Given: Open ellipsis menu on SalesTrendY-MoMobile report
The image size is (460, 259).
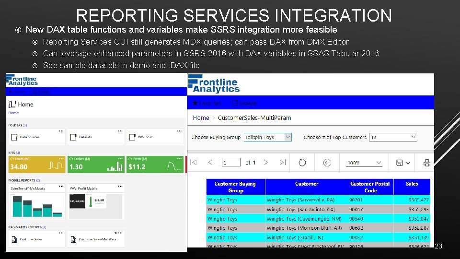Looking at the screenshot, I should (x=61, y=186).
